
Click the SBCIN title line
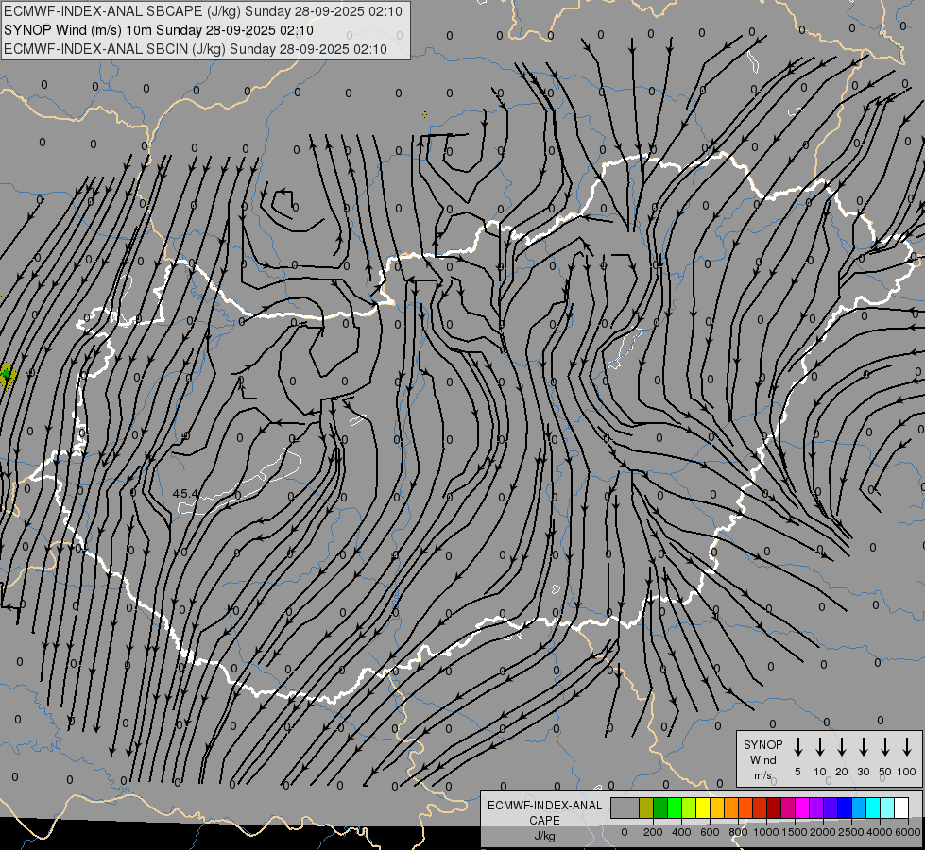tap(196, 49)
